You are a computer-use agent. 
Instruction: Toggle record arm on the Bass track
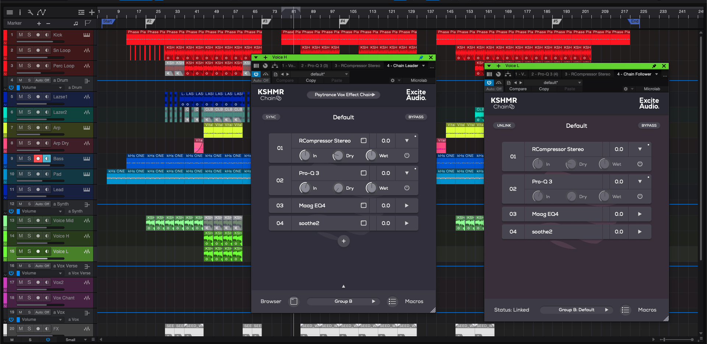38,159
